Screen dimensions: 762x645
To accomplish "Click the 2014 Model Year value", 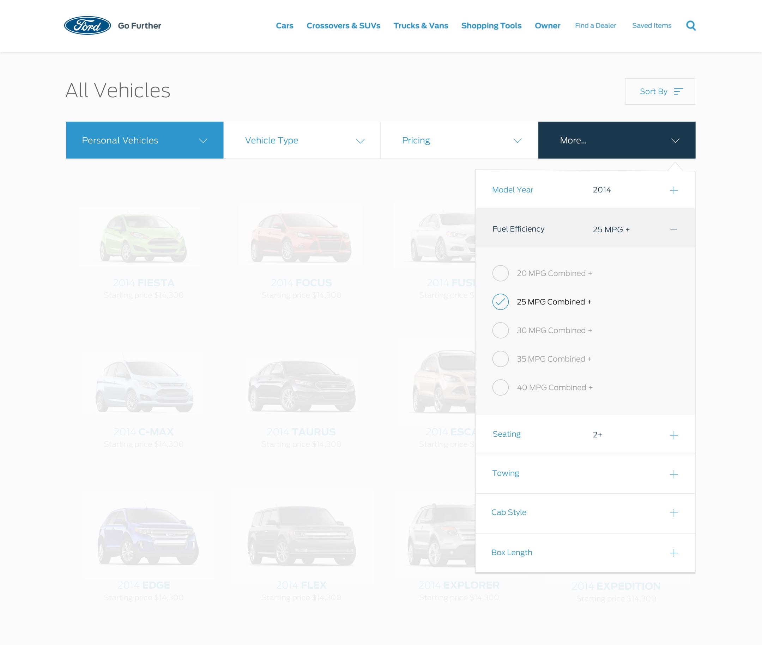I will click(602, 190).
